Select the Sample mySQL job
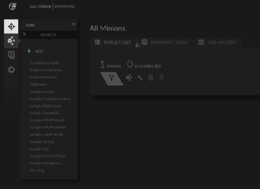Viewport: 260px width, 189px height. (42, 142)
